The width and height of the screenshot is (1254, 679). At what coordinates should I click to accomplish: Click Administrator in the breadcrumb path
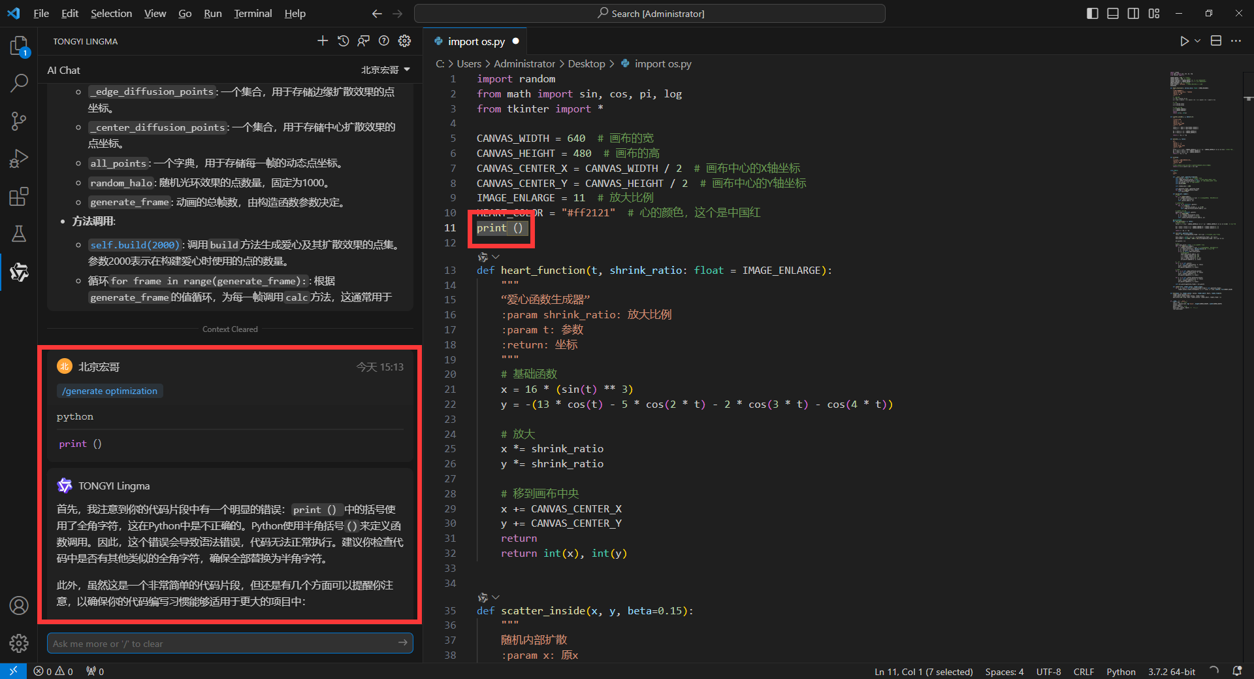[524, 63]
